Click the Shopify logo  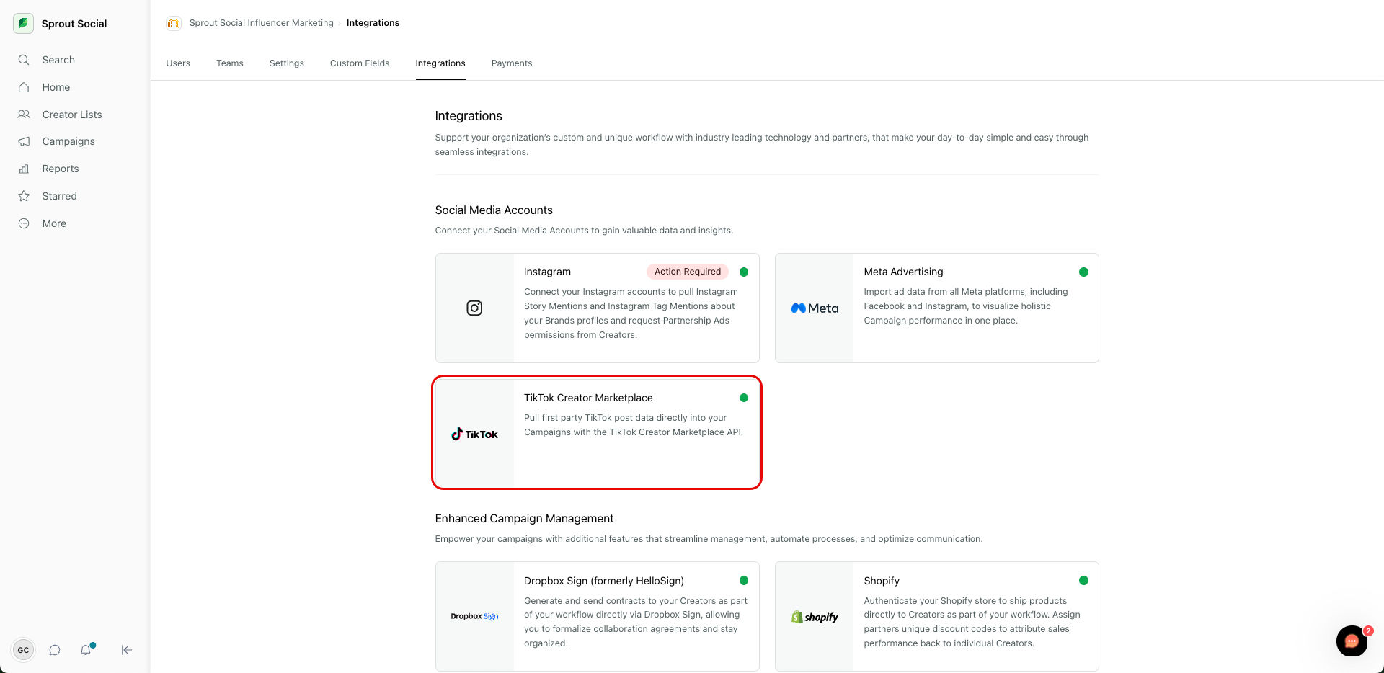815,617
